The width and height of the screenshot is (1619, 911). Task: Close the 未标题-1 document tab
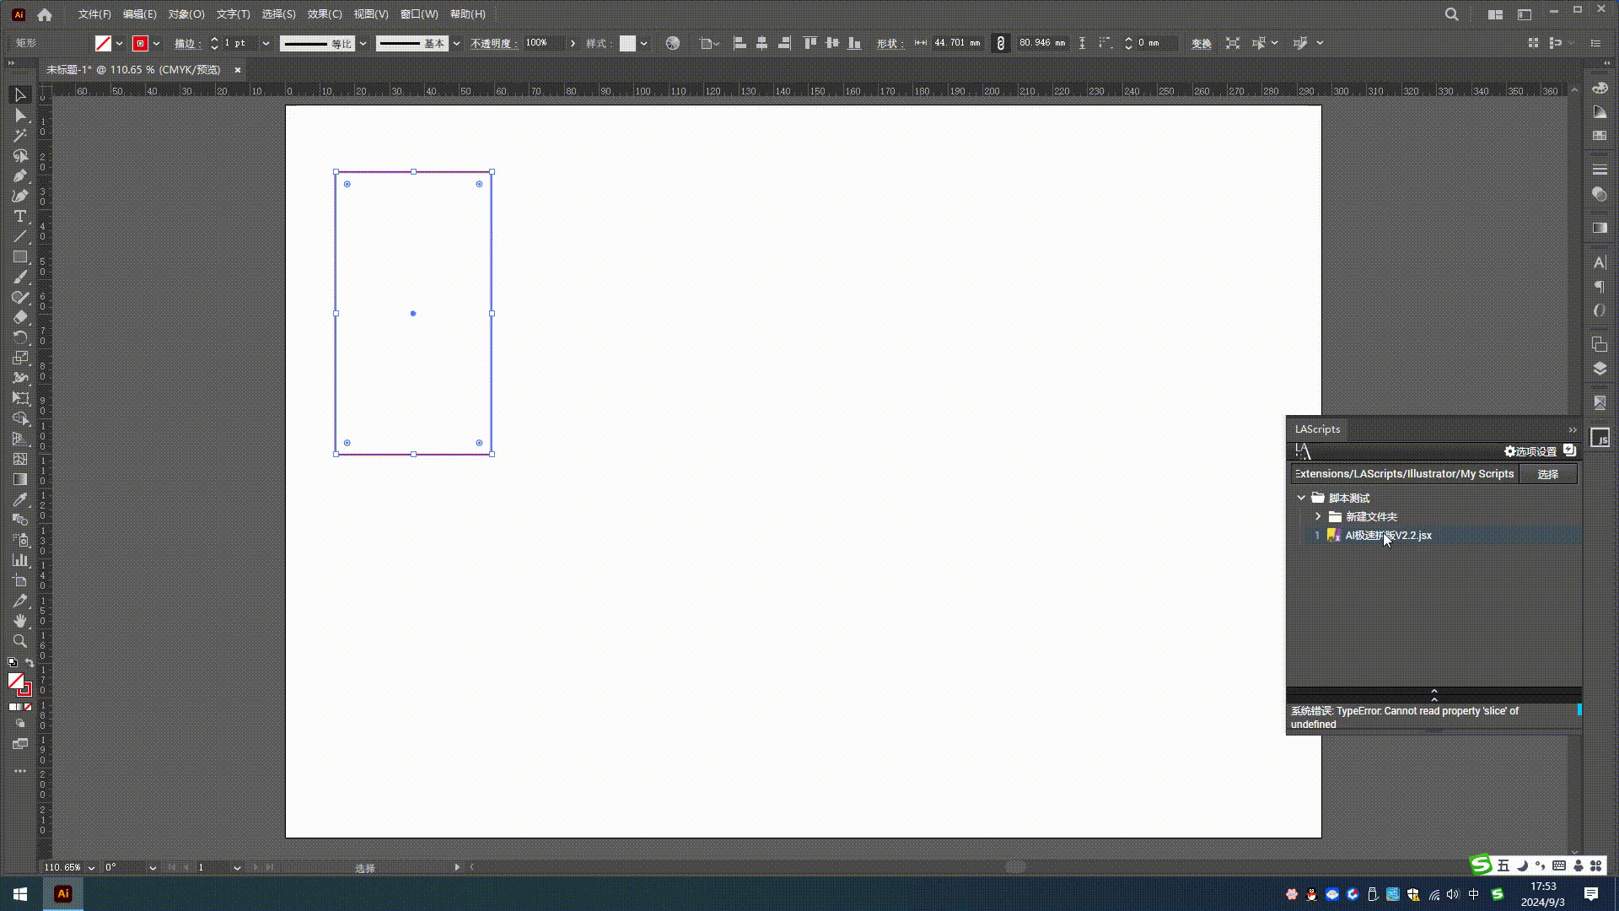tap(238, 70)
